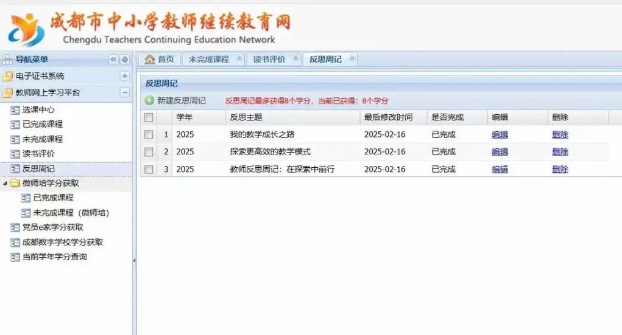Delete the 我的教学成长之路 entry

pos(560,134)
